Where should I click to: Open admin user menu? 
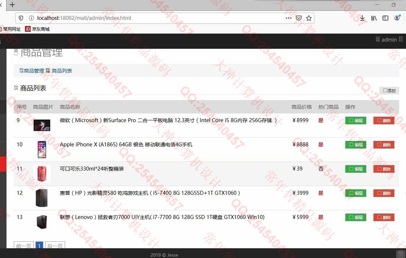(x=389, y=40)
